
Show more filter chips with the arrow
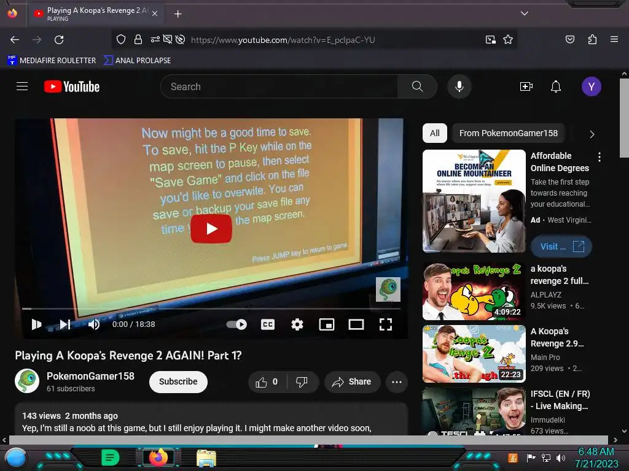(x=592, y=134)
